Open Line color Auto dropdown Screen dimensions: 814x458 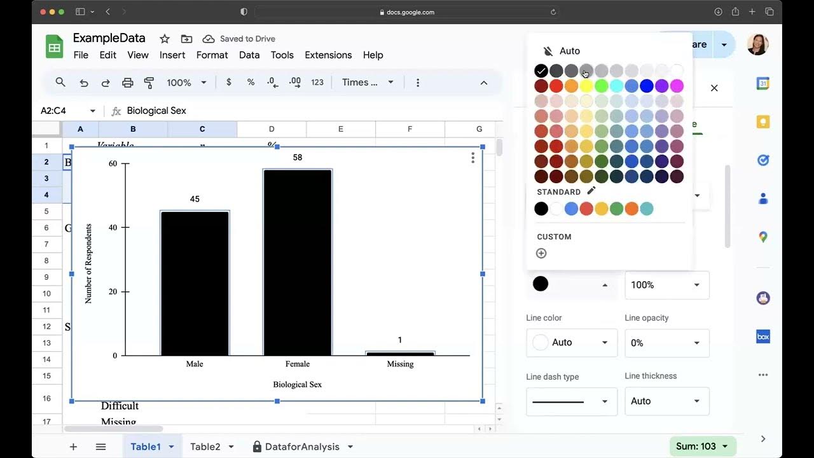tap(572, 342)
